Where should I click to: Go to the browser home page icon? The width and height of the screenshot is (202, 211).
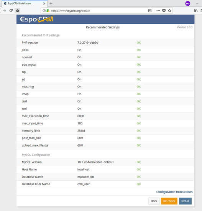(x=18, y=11)
